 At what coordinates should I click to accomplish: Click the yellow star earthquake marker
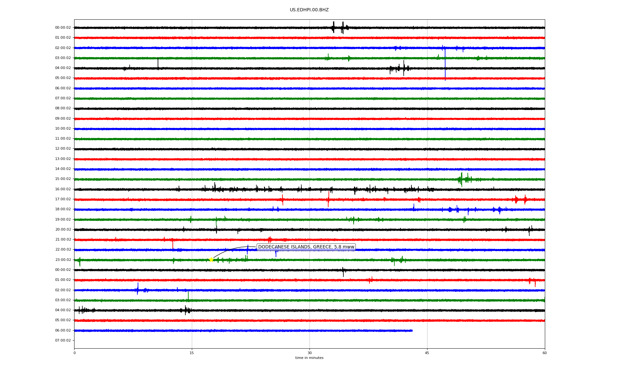coord(211,260)
